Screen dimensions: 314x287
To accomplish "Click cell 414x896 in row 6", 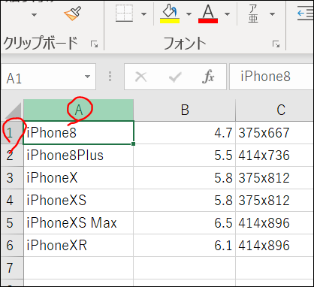I will pyautogui.click(x=275, y=246).
